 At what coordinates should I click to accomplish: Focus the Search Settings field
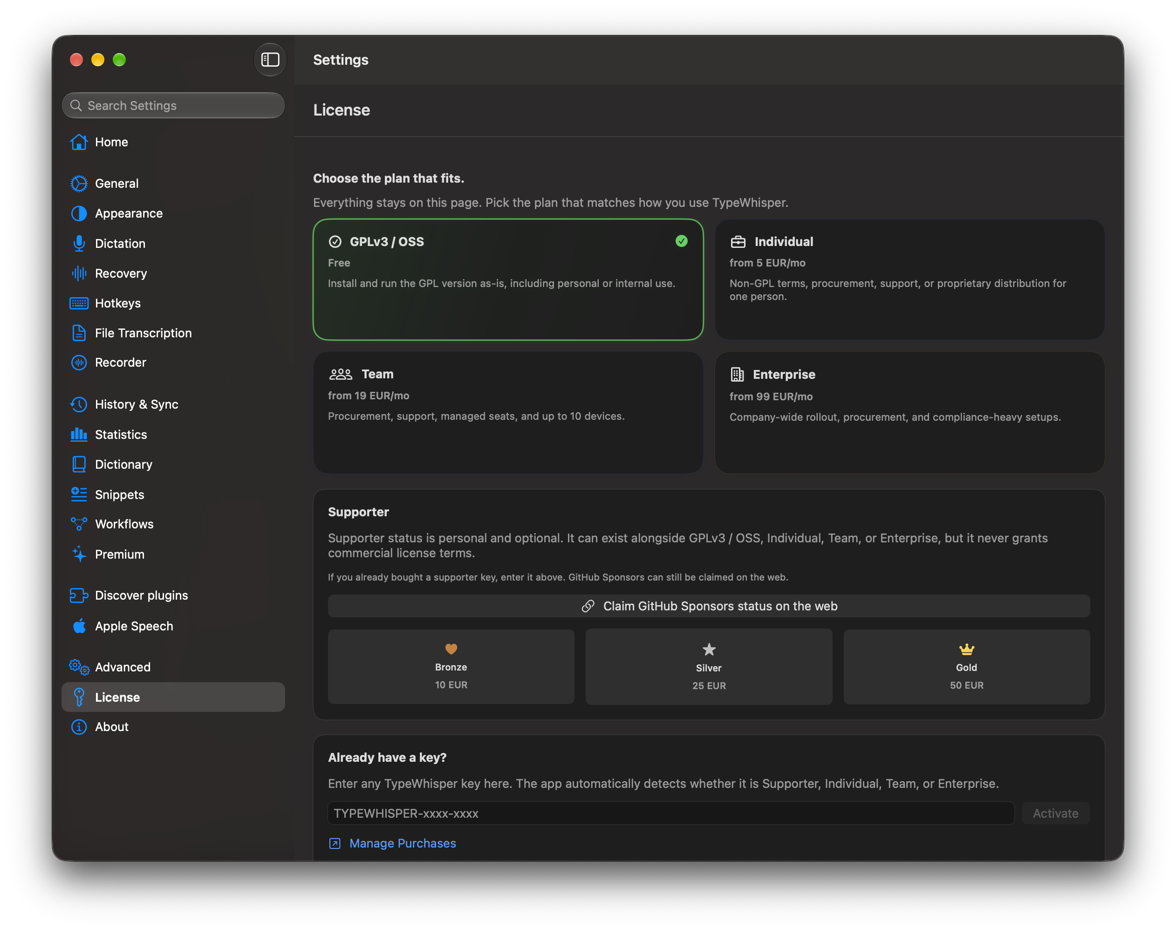(173, 106)
